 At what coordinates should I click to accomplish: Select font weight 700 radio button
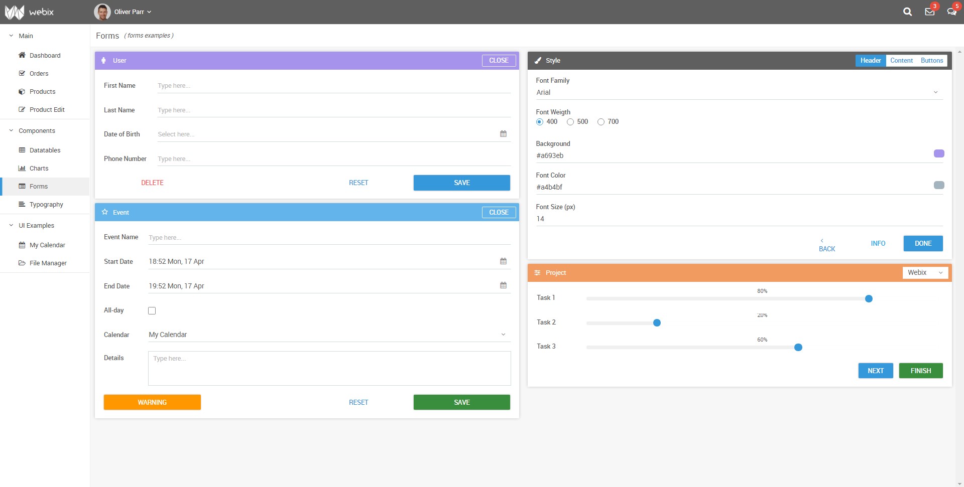click(x=601, y=122)
